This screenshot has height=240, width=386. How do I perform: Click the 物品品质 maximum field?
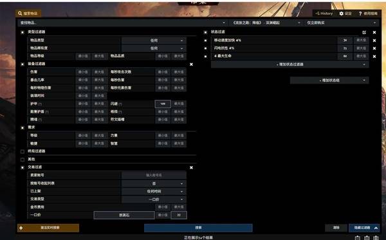pos(179,56)
